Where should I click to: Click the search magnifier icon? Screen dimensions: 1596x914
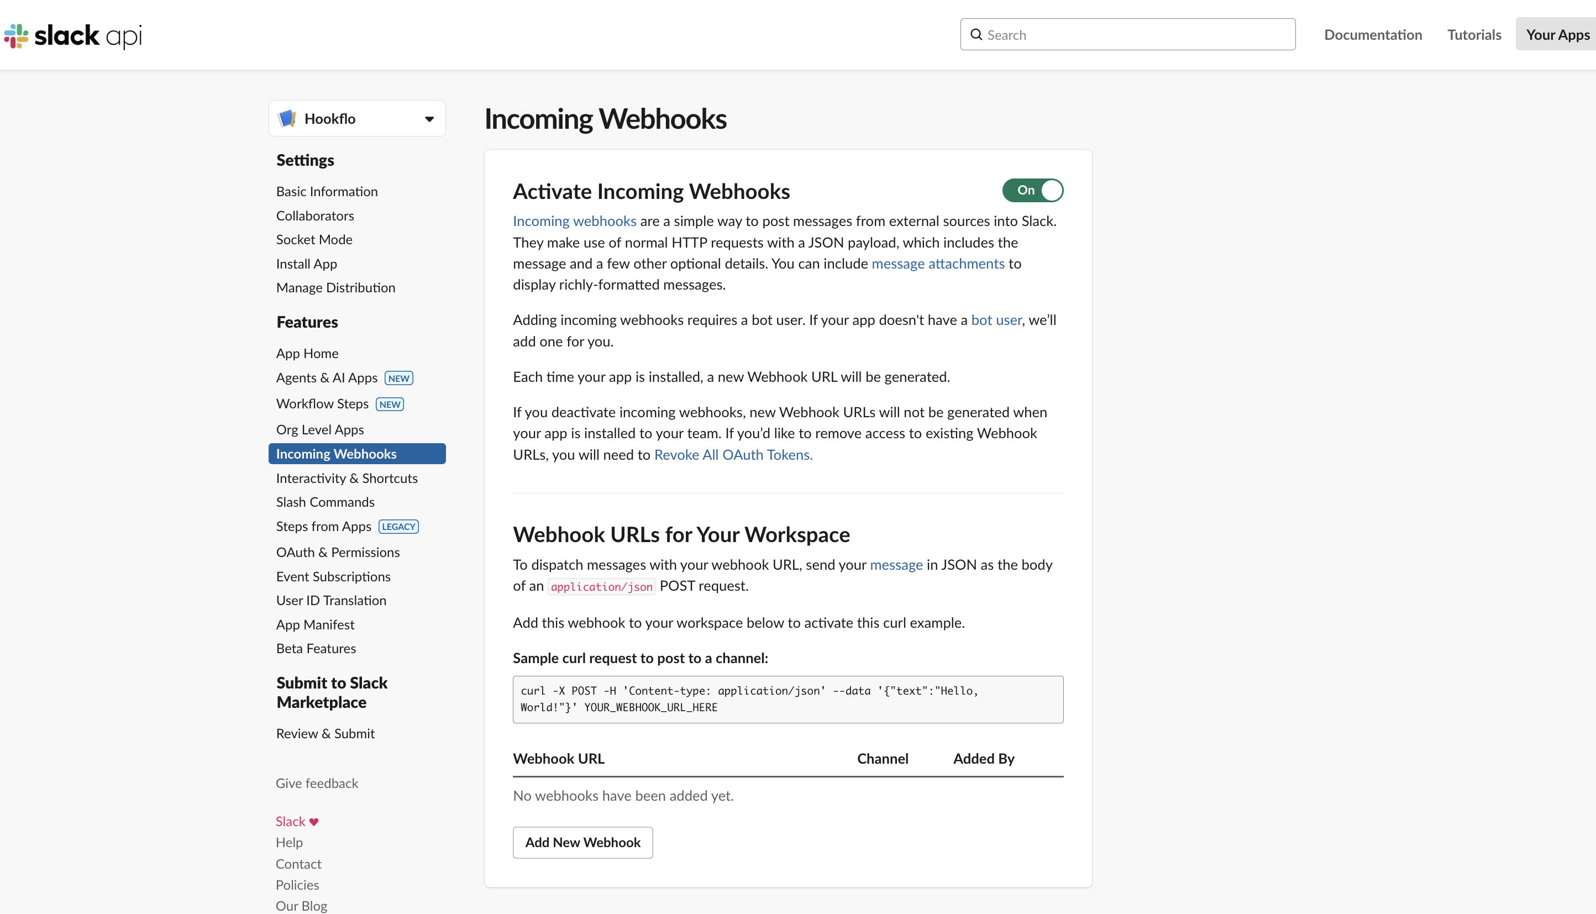click(977, 34)
